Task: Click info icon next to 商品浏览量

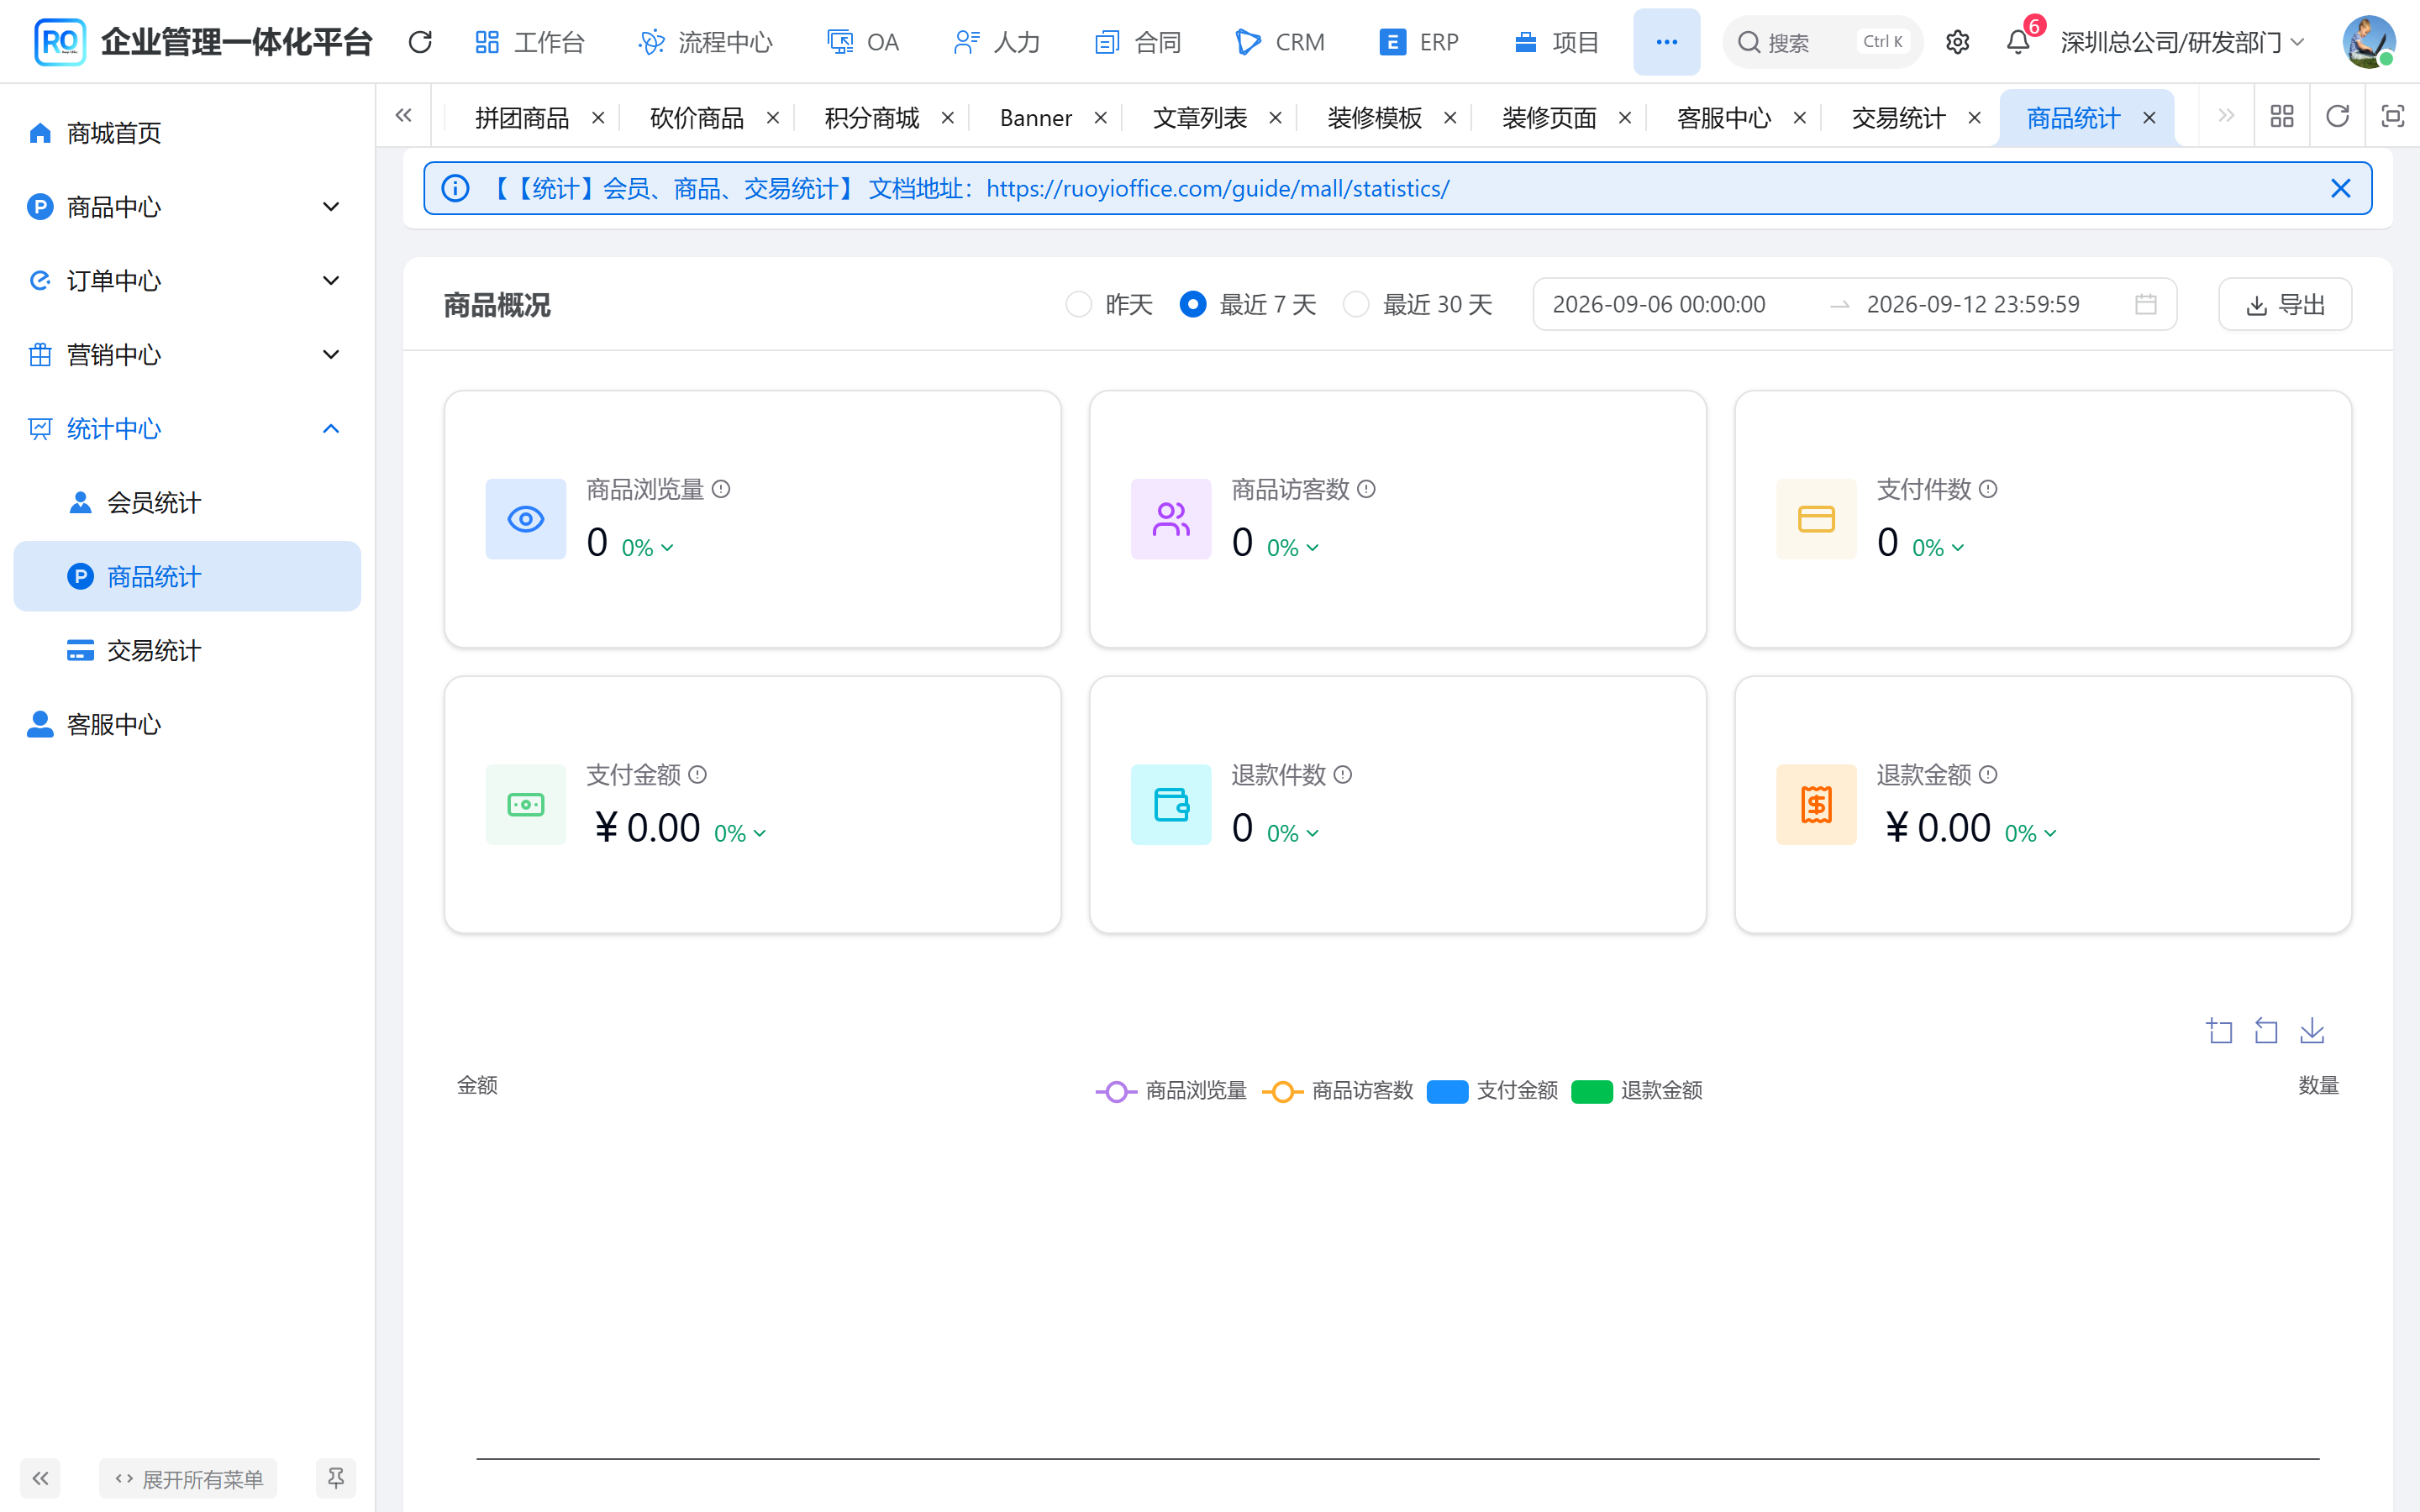Action: click(x=721, y=489)
